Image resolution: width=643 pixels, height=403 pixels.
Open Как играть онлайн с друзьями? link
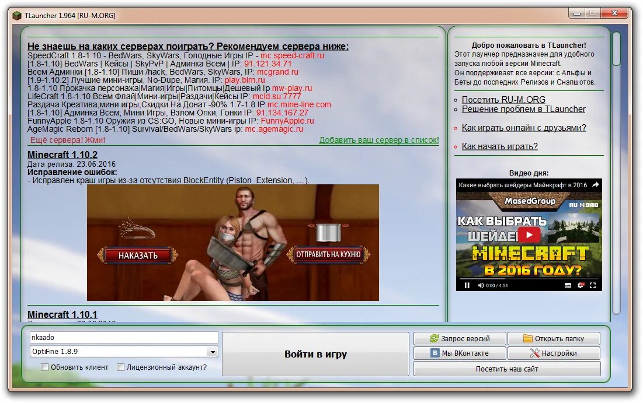(524, 128)
